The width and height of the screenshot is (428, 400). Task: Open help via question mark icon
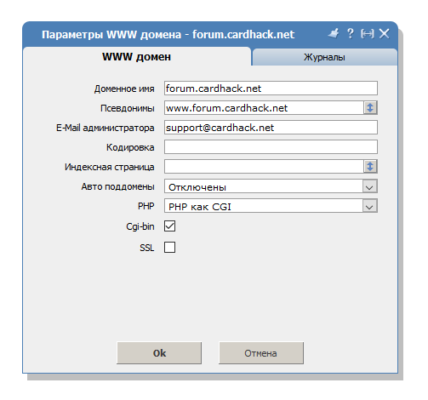coord(351,33)
